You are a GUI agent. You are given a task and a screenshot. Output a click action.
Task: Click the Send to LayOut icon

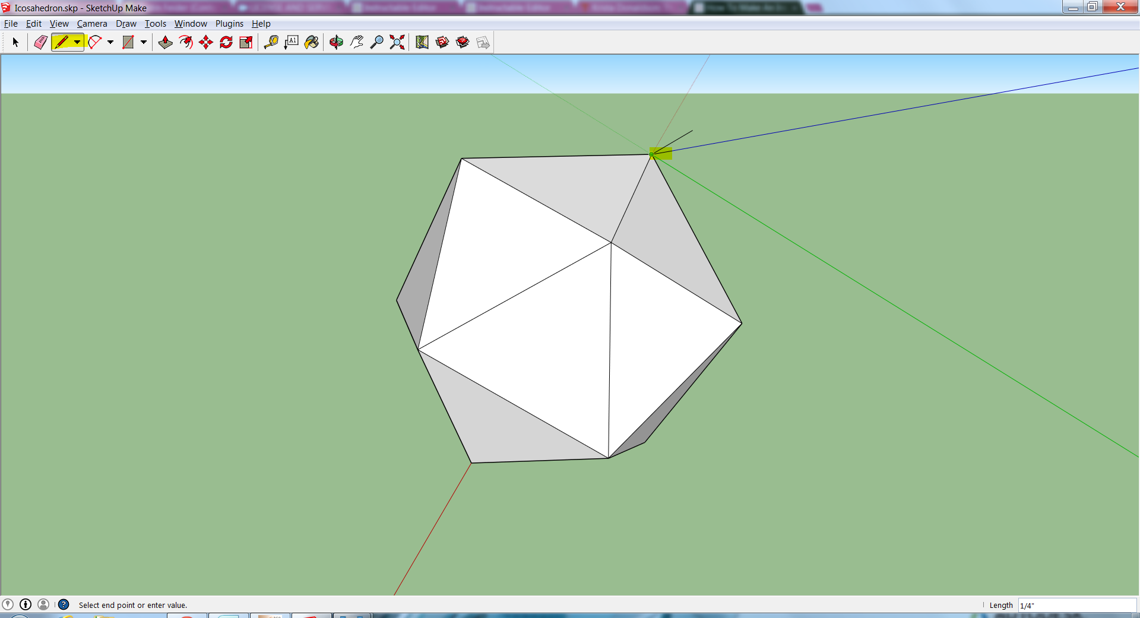[x=483, y=42]
